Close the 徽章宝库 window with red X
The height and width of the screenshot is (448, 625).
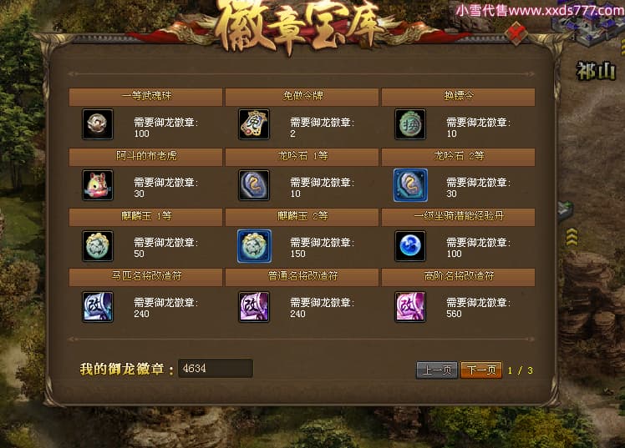point(516,33)
